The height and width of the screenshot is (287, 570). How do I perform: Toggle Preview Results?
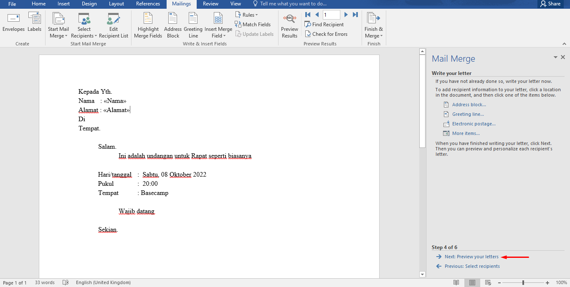point(289,25)
